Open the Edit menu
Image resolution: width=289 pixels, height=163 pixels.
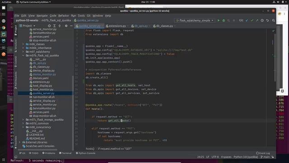point(23,16)
